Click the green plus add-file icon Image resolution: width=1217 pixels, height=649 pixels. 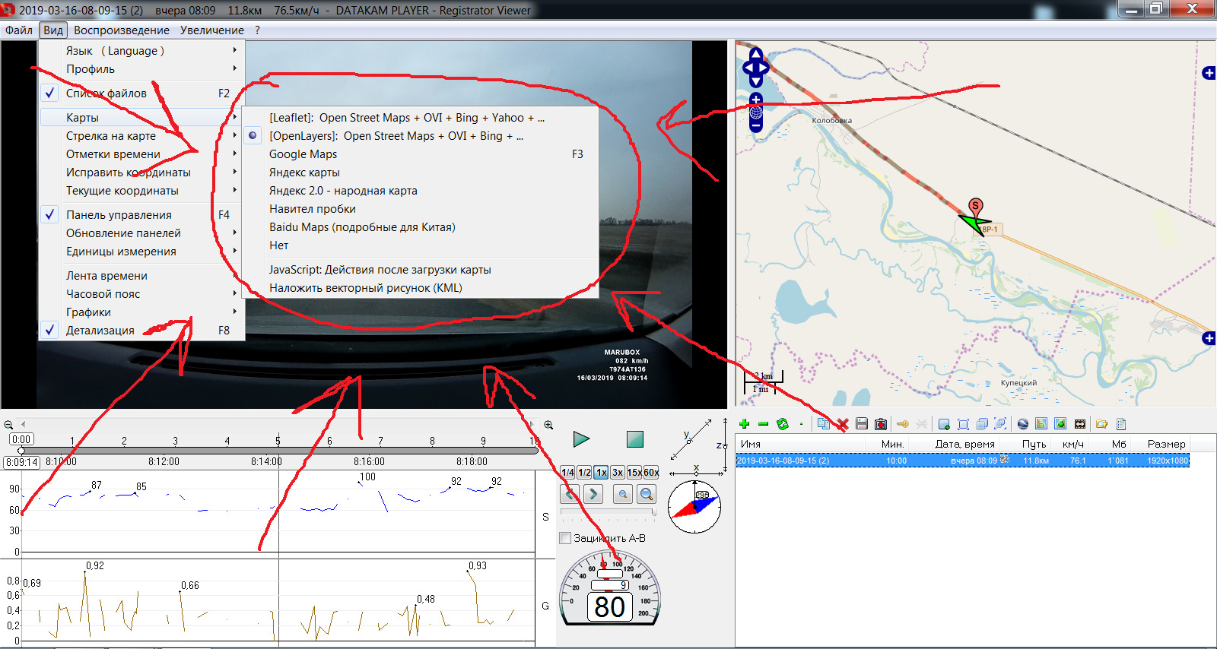coord(744,424)
